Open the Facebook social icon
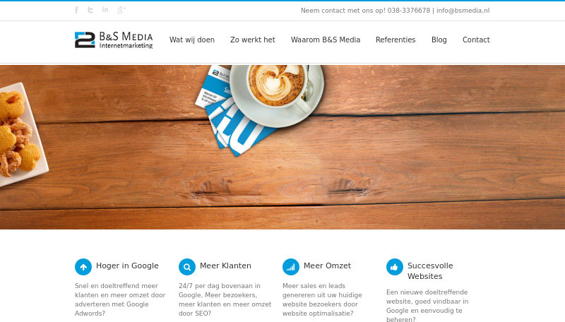 pyautogui.click(x=76, y=10)
